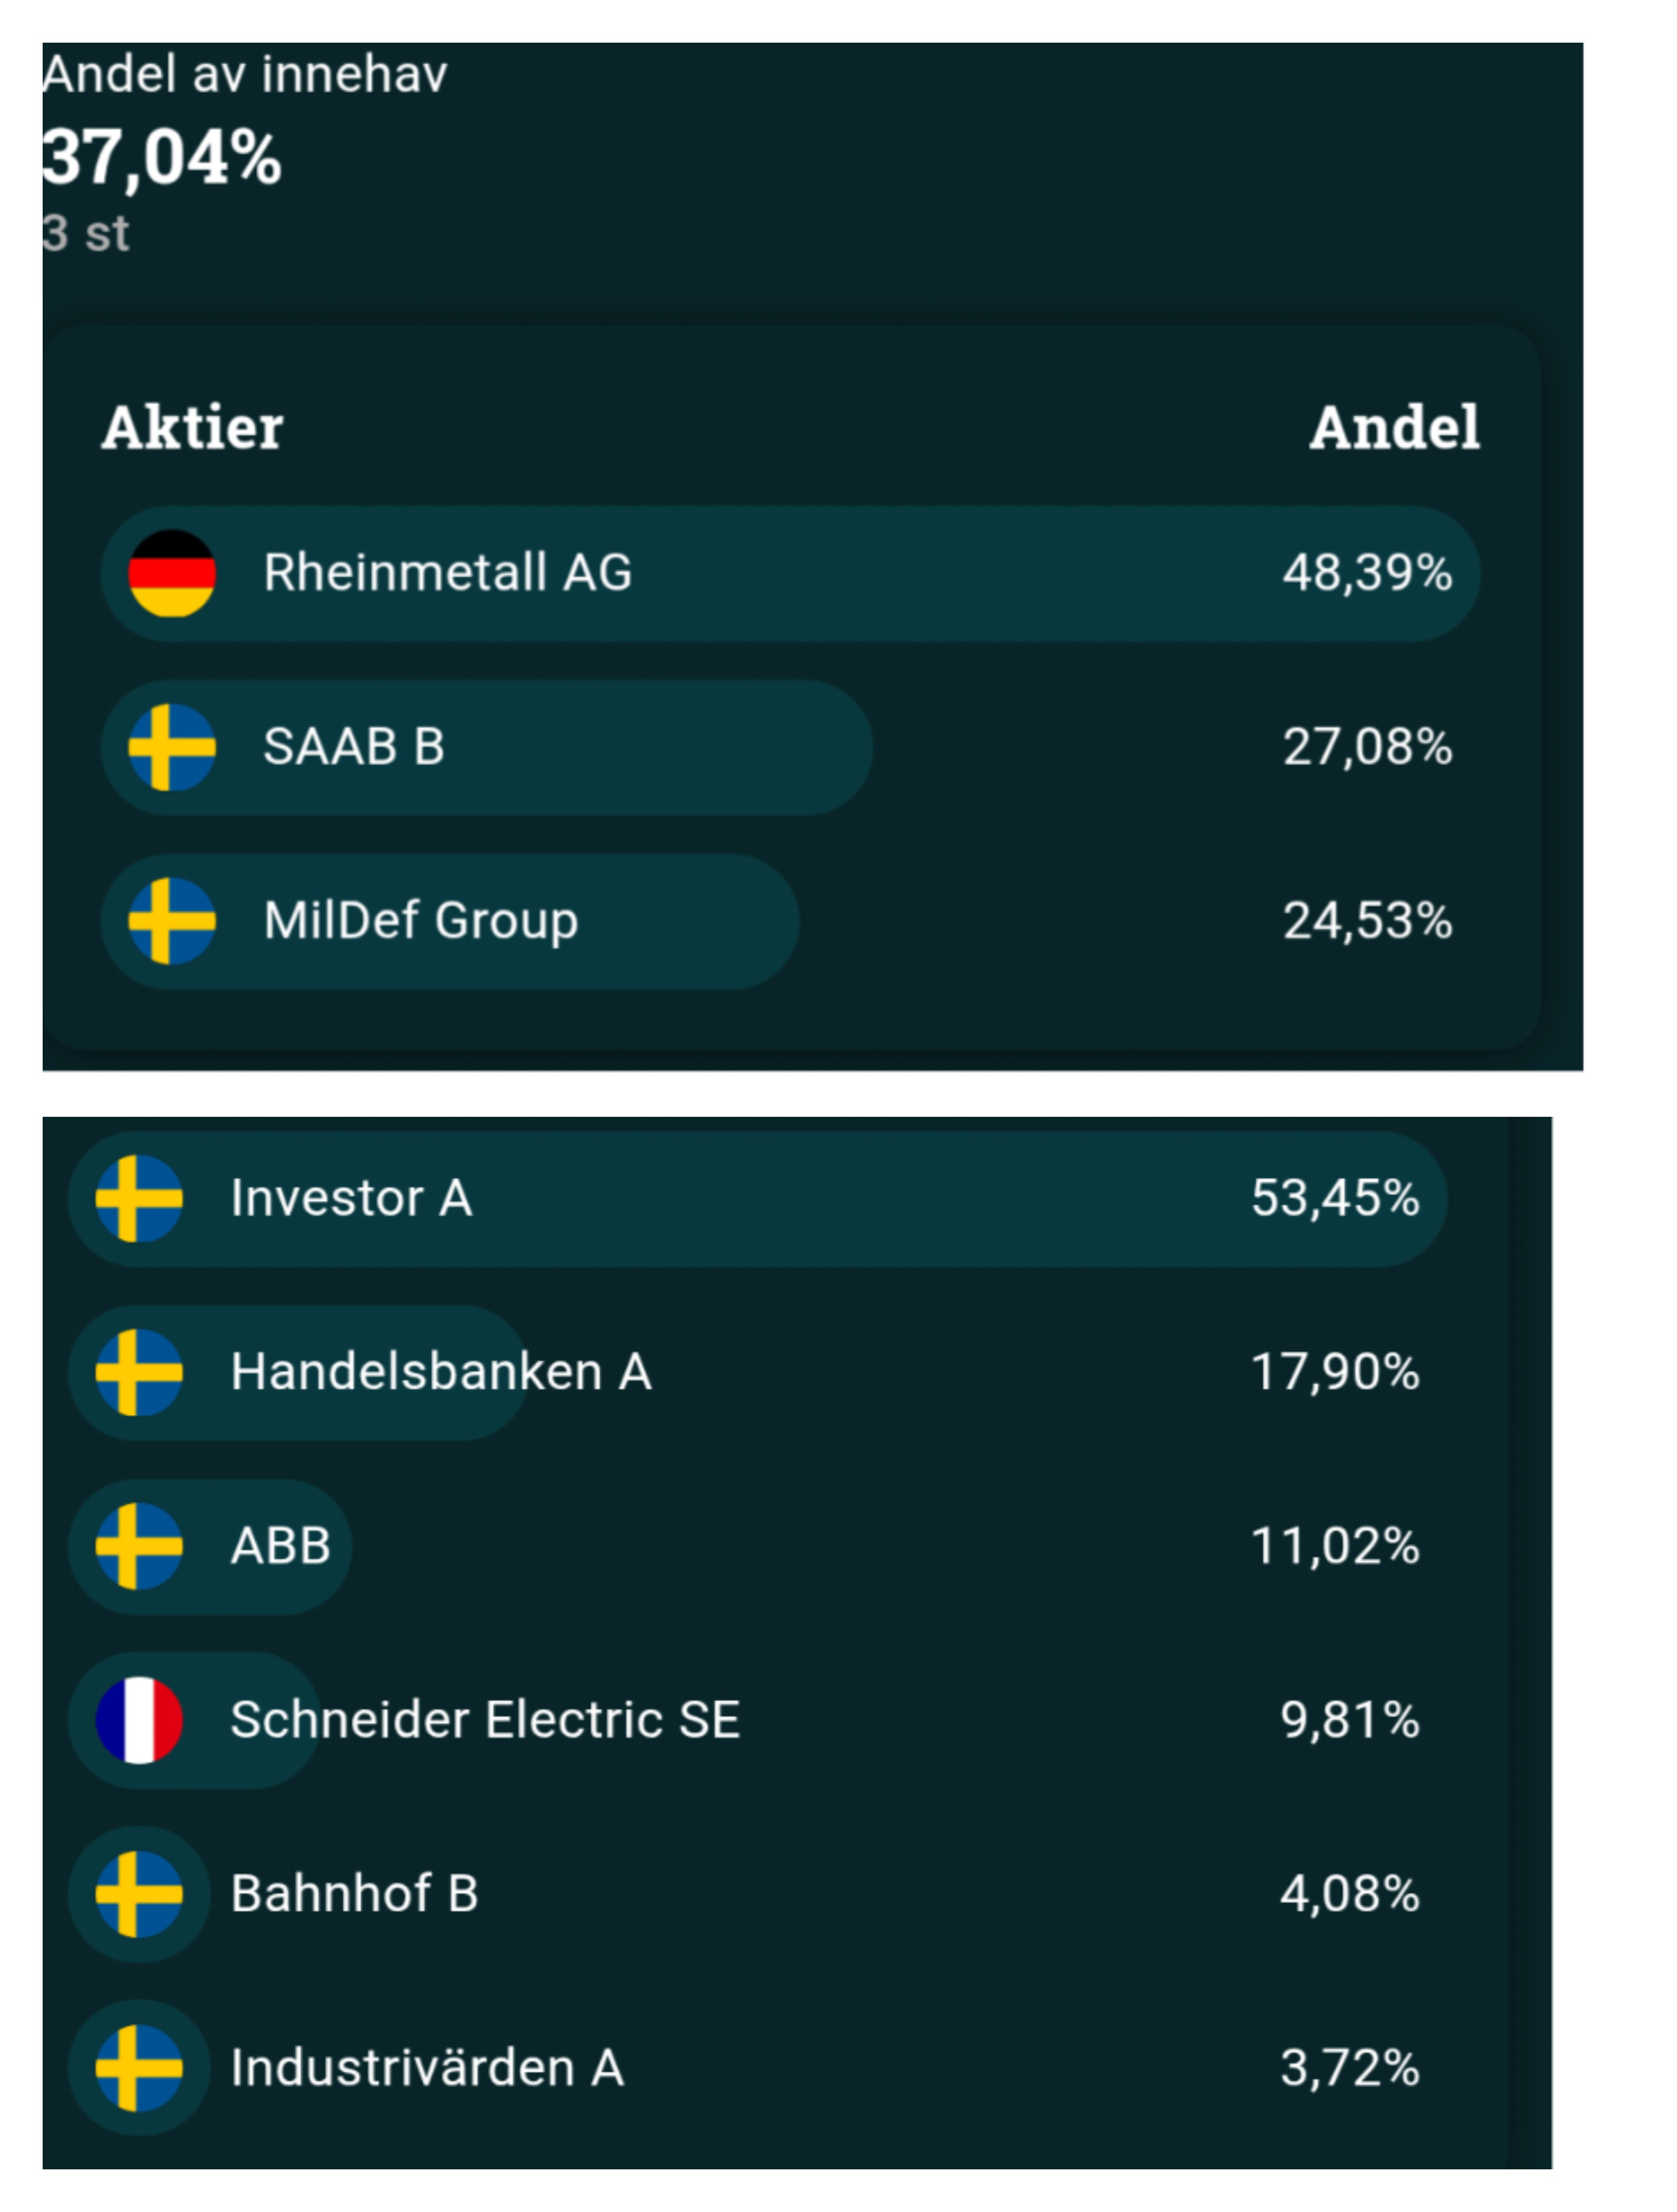The image size is (1677, 2212).
Task: Select the MilDef Group stock name
Action: click(x=420, y=921)
